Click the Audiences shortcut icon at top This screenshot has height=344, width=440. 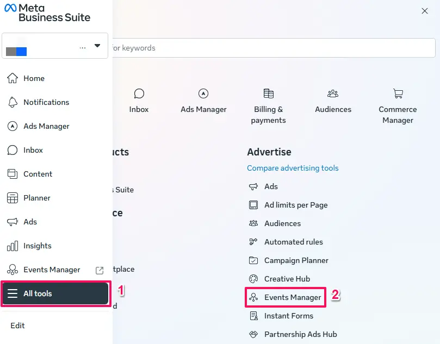click(x=333, y=93)
